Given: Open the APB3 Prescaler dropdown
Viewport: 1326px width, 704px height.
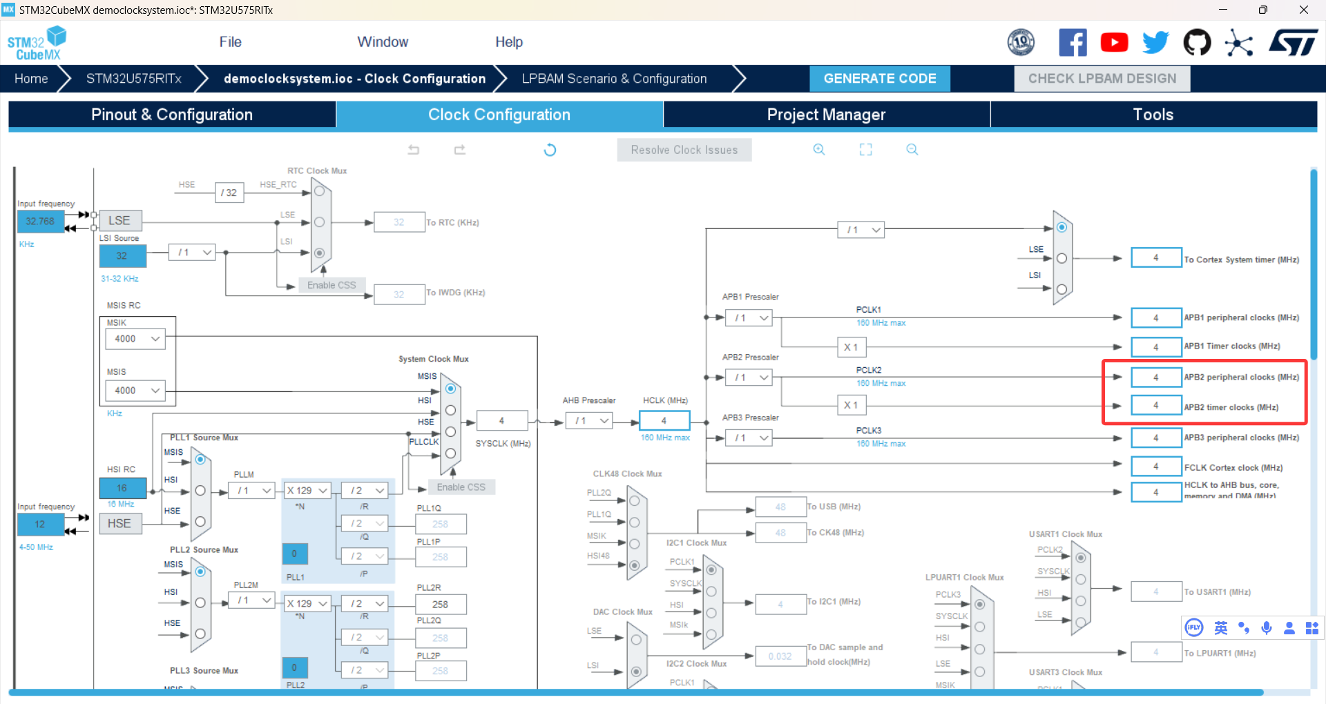Looking at the screenshot, I should click(x=749, y=438).
